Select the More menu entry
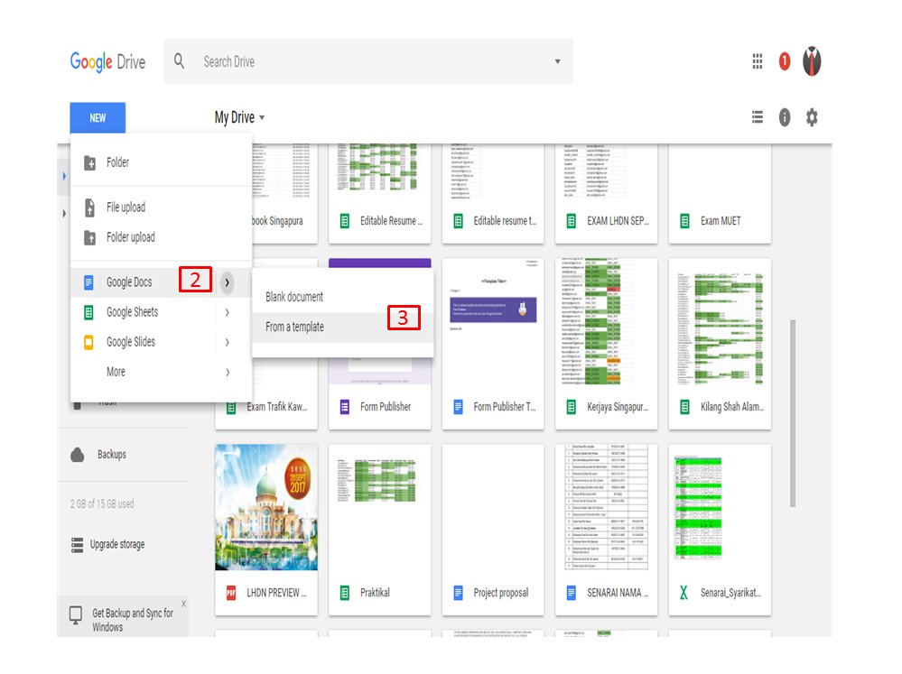This screenshot has width=902, height=674. click(161, 372)
